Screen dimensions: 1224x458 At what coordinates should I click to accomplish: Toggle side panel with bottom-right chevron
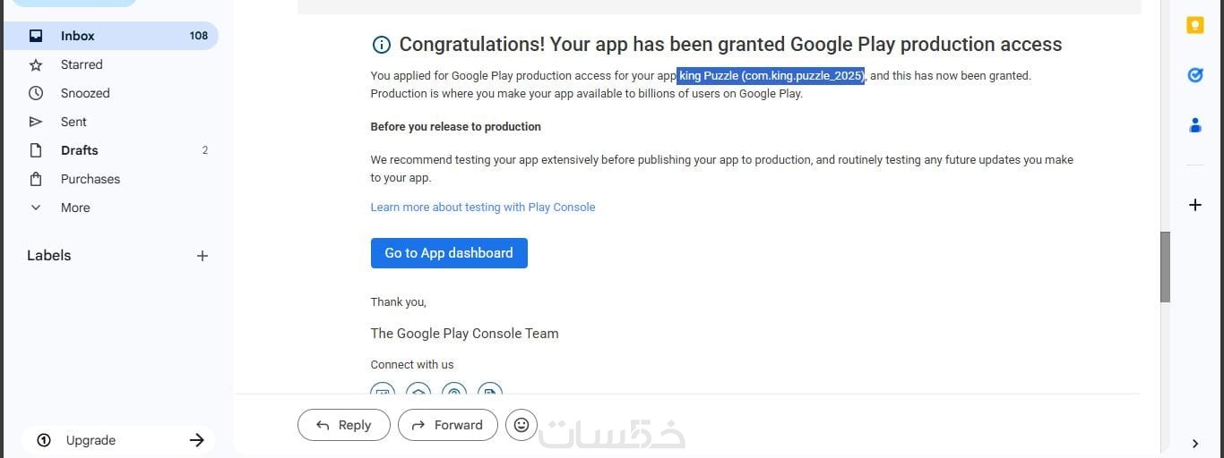(x=1194, y=443)
